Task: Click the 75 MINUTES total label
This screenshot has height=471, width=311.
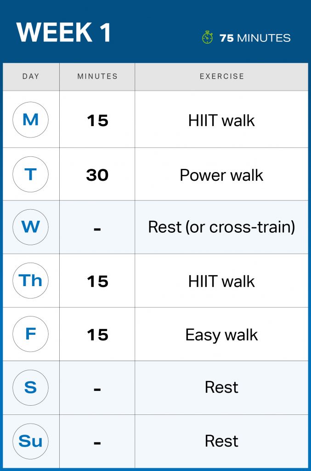Action: coord(255,38)
